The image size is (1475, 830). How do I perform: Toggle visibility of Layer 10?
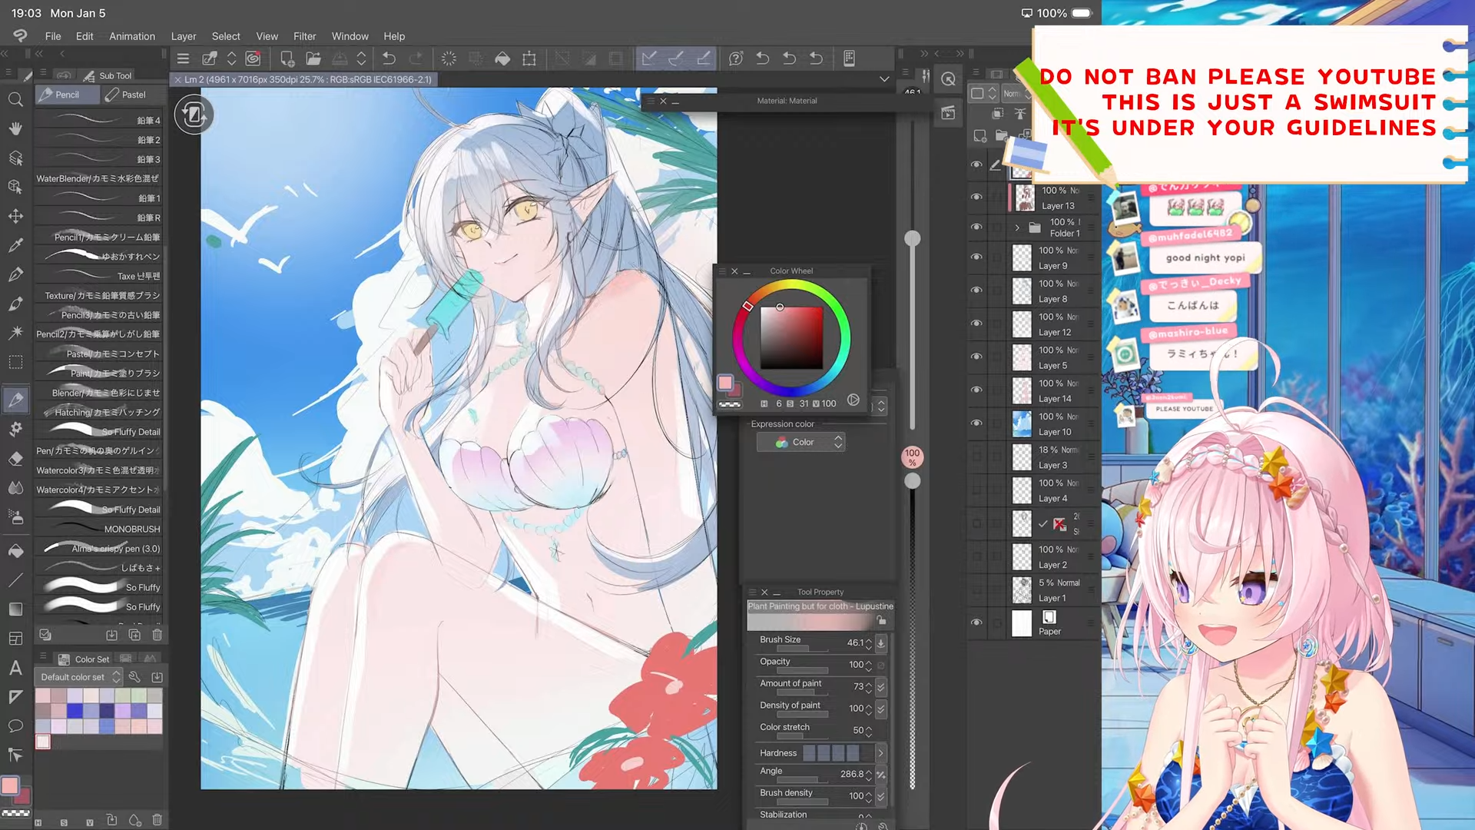point(976,423)
